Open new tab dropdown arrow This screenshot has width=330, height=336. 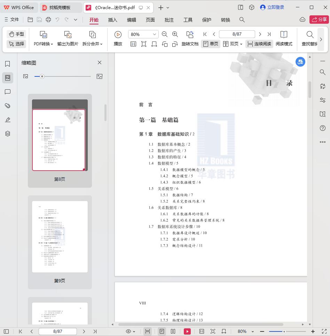[x=168, y=8]
